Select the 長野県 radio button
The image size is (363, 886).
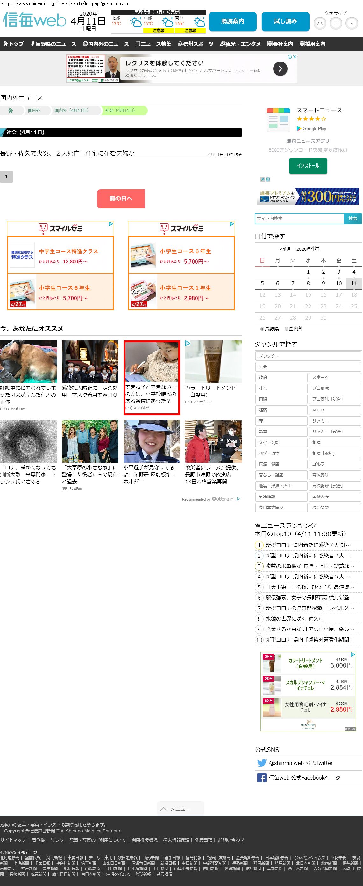click(262, 329)
